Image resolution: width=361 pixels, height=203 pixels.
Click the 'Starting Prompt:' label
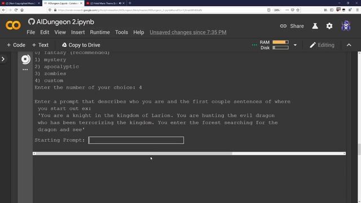60,140
